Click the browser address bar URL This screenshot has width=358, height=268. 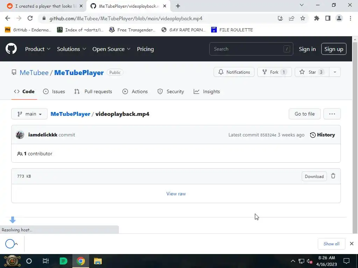(126, 18)
